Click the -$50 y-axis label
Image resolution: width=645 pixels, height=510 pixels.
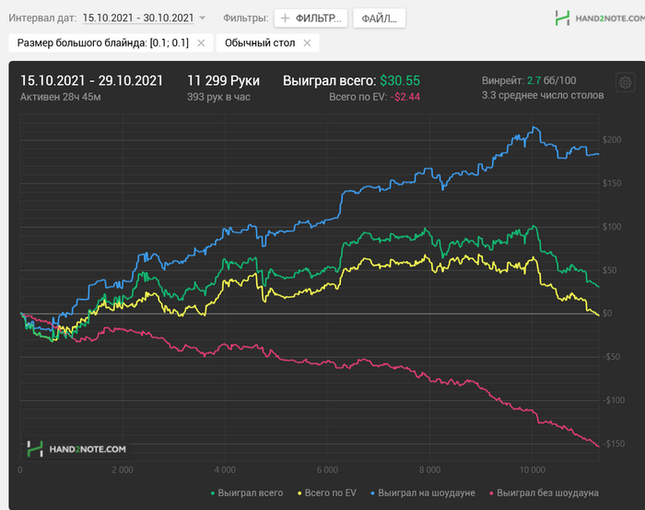coord(611,357)
